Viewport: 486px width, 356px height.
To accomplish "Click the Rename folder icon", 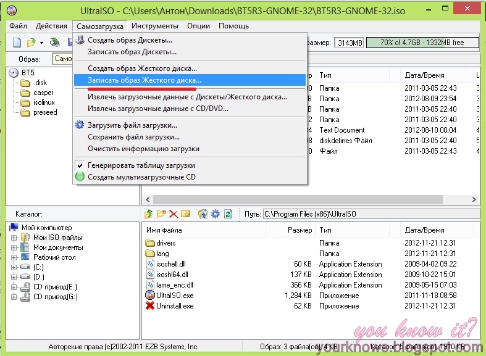I will (x=186, y=214).
